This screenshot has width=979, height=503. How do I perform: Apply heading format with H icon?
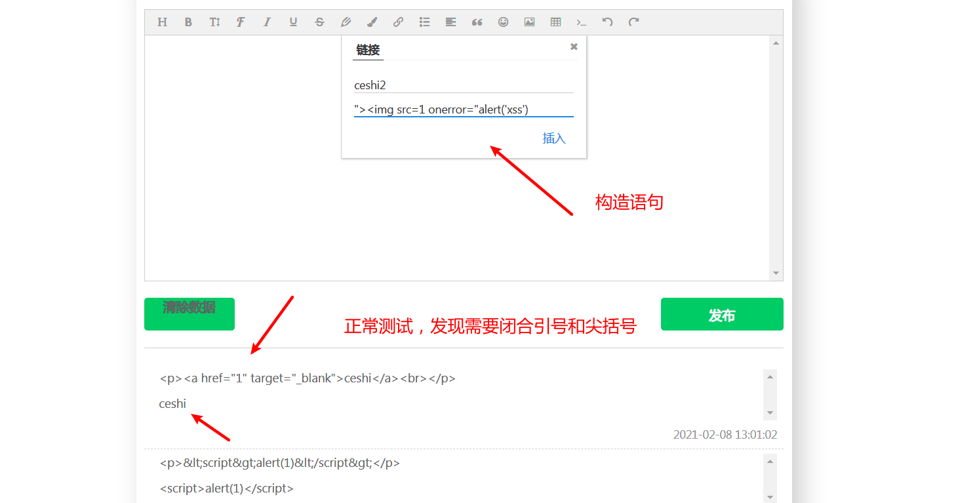[x=162, y=22]
